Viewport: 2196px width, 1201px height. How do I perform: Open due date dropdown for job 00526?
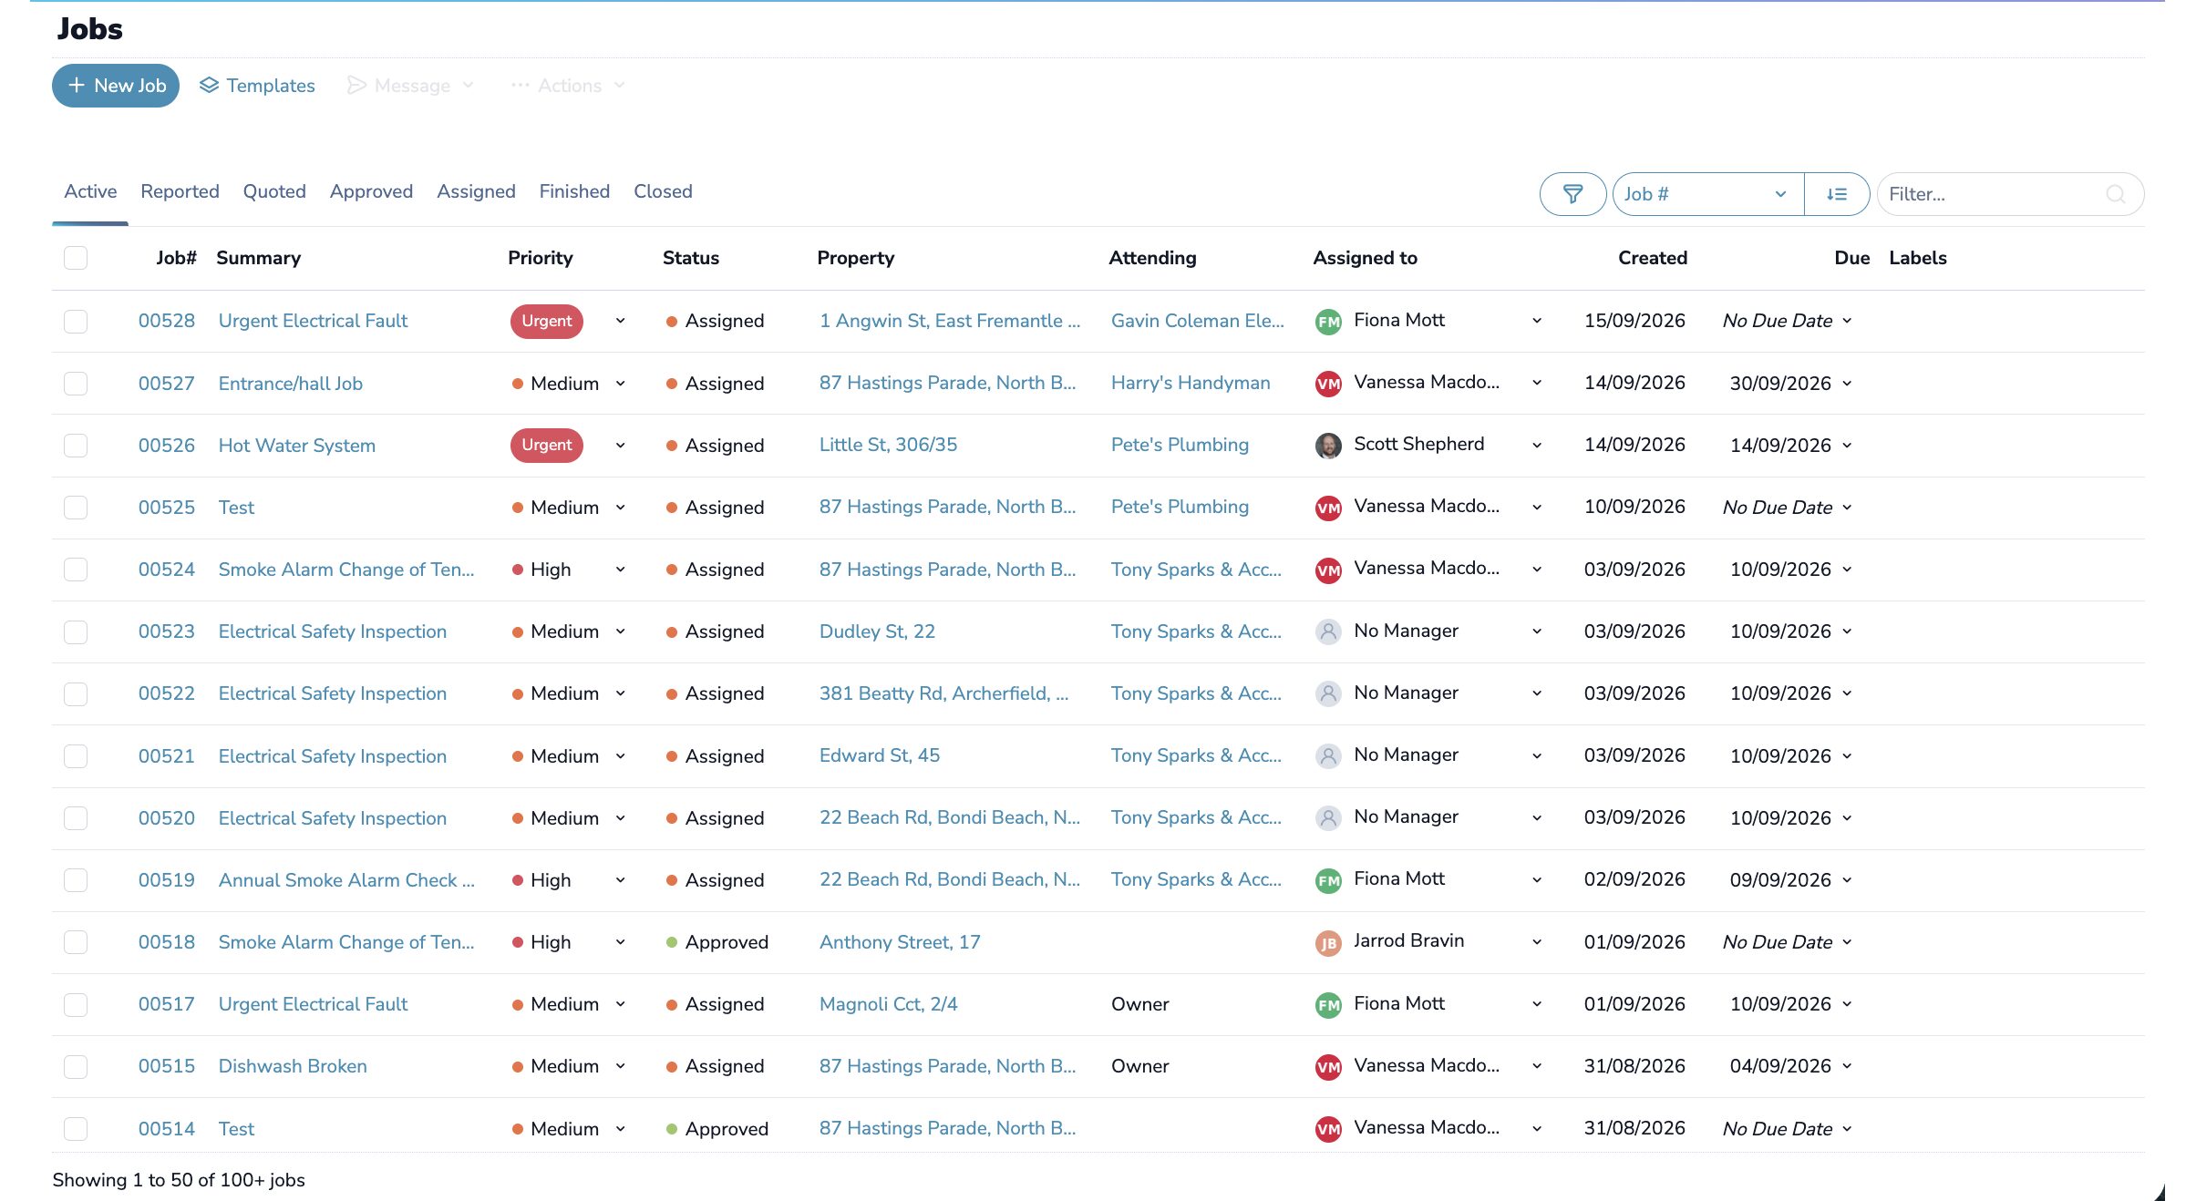1847,446
